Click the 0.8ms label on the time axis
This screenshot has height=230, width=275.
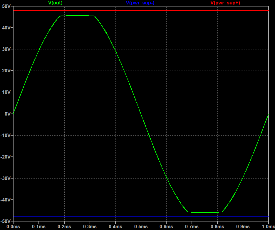(x=217, y=227)
